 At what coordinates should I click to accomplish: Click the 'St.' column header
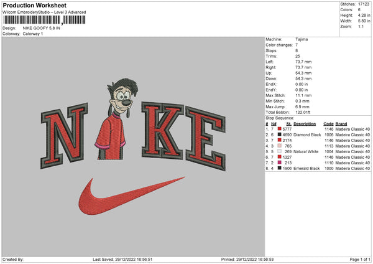(289, 124)
